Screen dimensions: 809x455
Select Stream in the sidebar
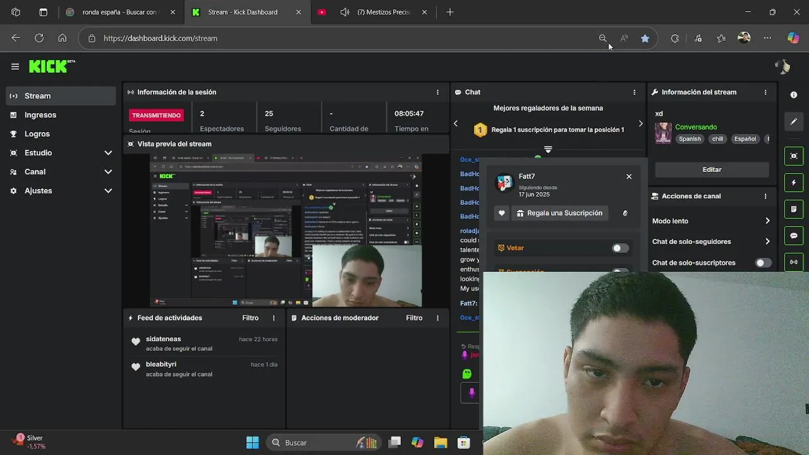(x=61, y=96)
